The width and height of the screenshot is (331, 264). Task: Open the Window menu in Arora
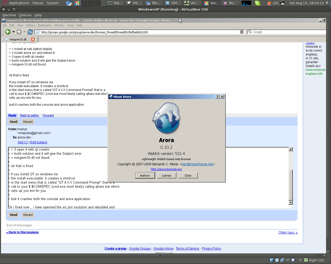click(x=59, y=25)
